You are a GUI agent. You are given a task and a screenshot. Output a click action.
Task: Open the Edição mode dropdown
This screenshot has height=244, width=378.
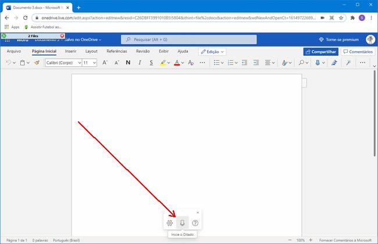212,51
